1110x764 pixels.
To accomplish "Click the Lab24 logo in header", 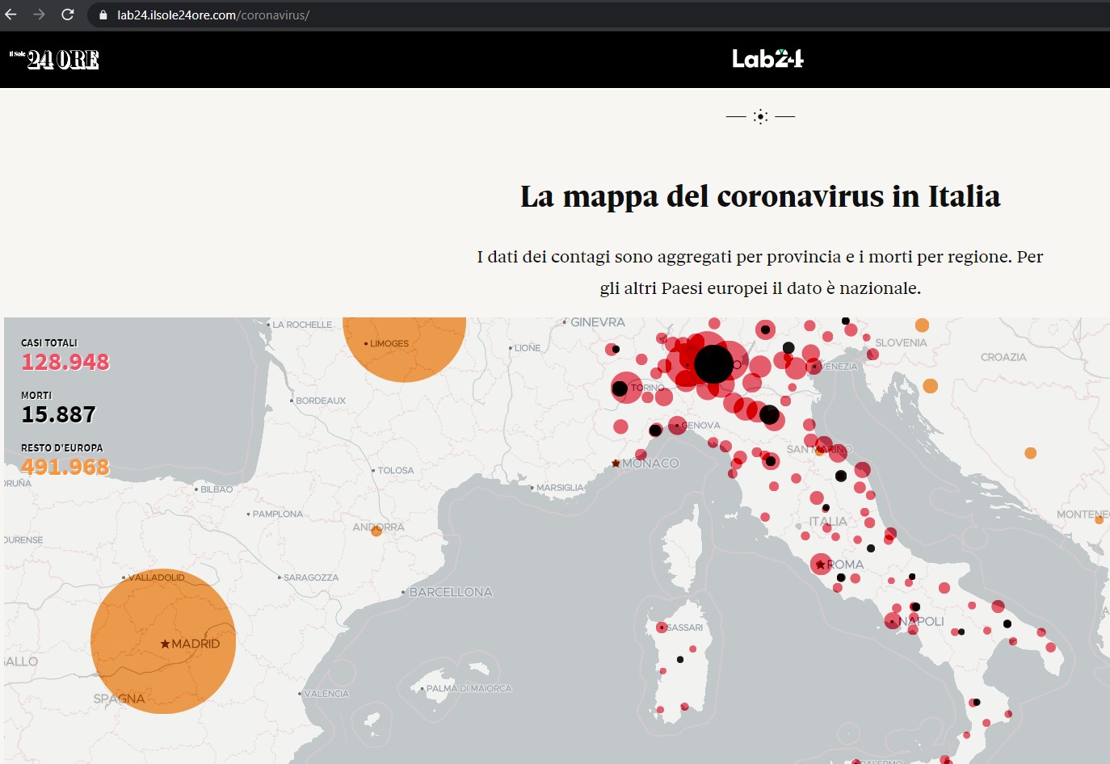I will click(767, 59).
